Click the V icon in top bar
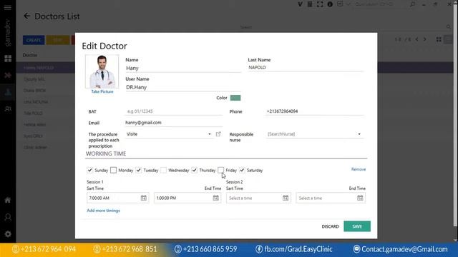This screenshot has height=257, width=458. click(300, 4)
